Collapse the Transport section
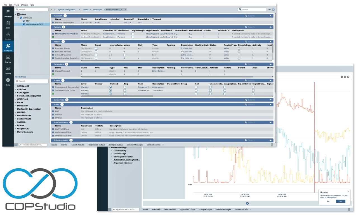Screen dimensions: 358x217 271,16
